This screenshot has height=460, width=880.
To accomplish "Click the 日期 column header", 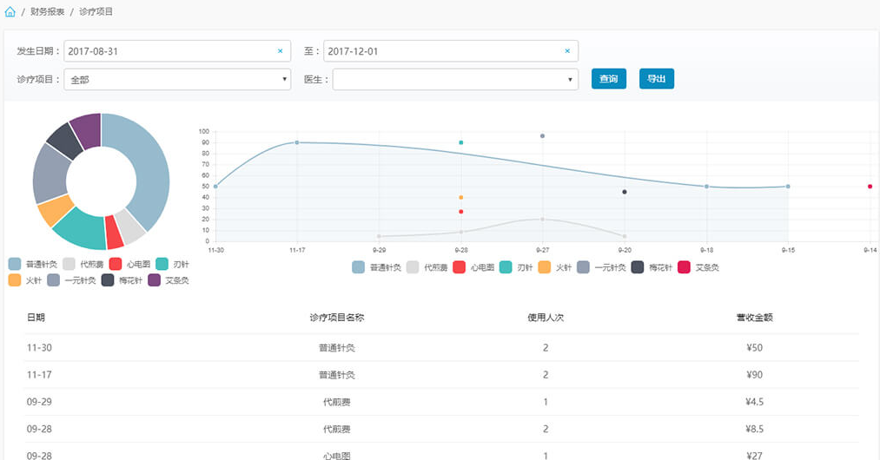I will (x=36, y=318).
